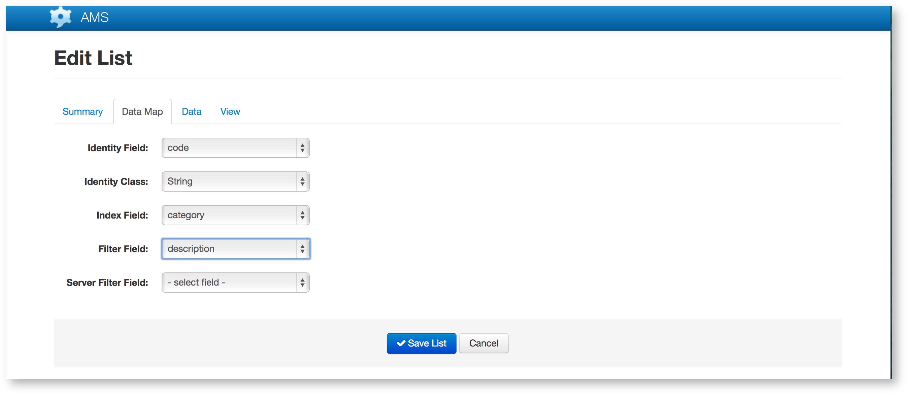The width and height of the screenshot is (908, 395).
Task: Click the AMS brand title text
Action: click(95, 17)
